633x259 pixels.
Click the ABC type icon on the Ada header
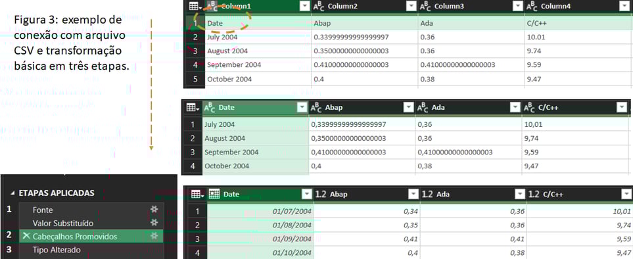tap(423, 108)
